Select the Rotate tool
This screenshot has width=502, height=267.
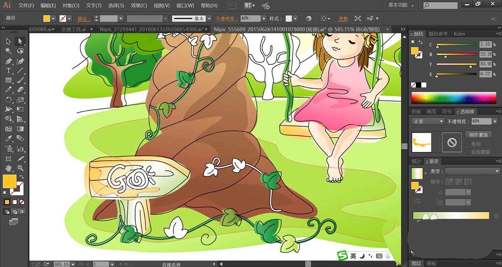(8, 100)
